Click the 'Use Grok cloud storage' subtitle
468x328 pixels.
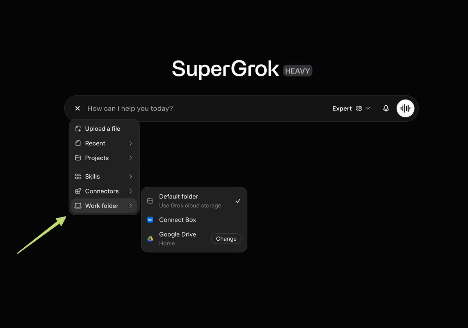190,206
